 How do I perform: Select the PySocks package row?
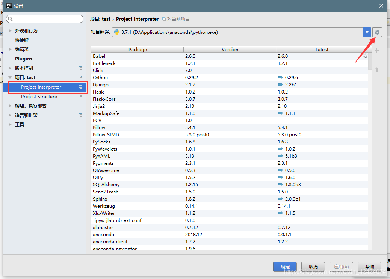[x=230, y=142]
